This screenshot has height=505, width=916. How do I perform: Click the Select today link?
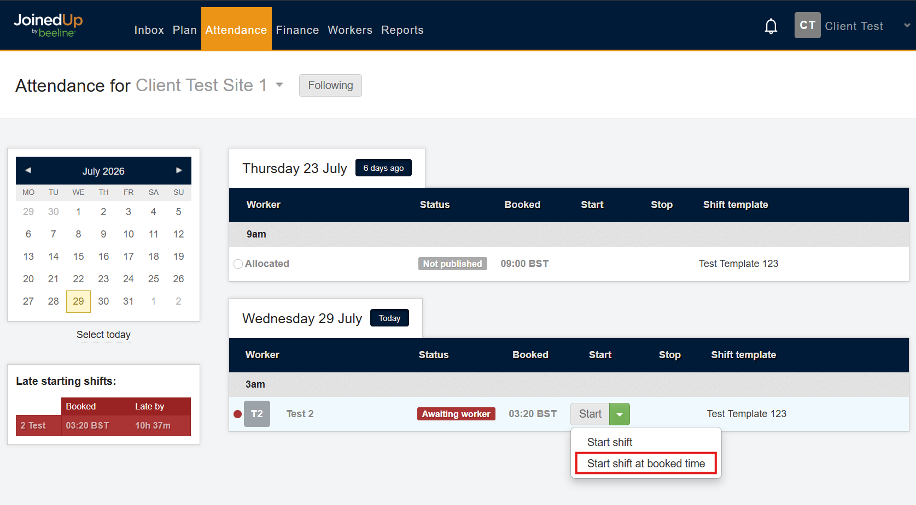103,335
